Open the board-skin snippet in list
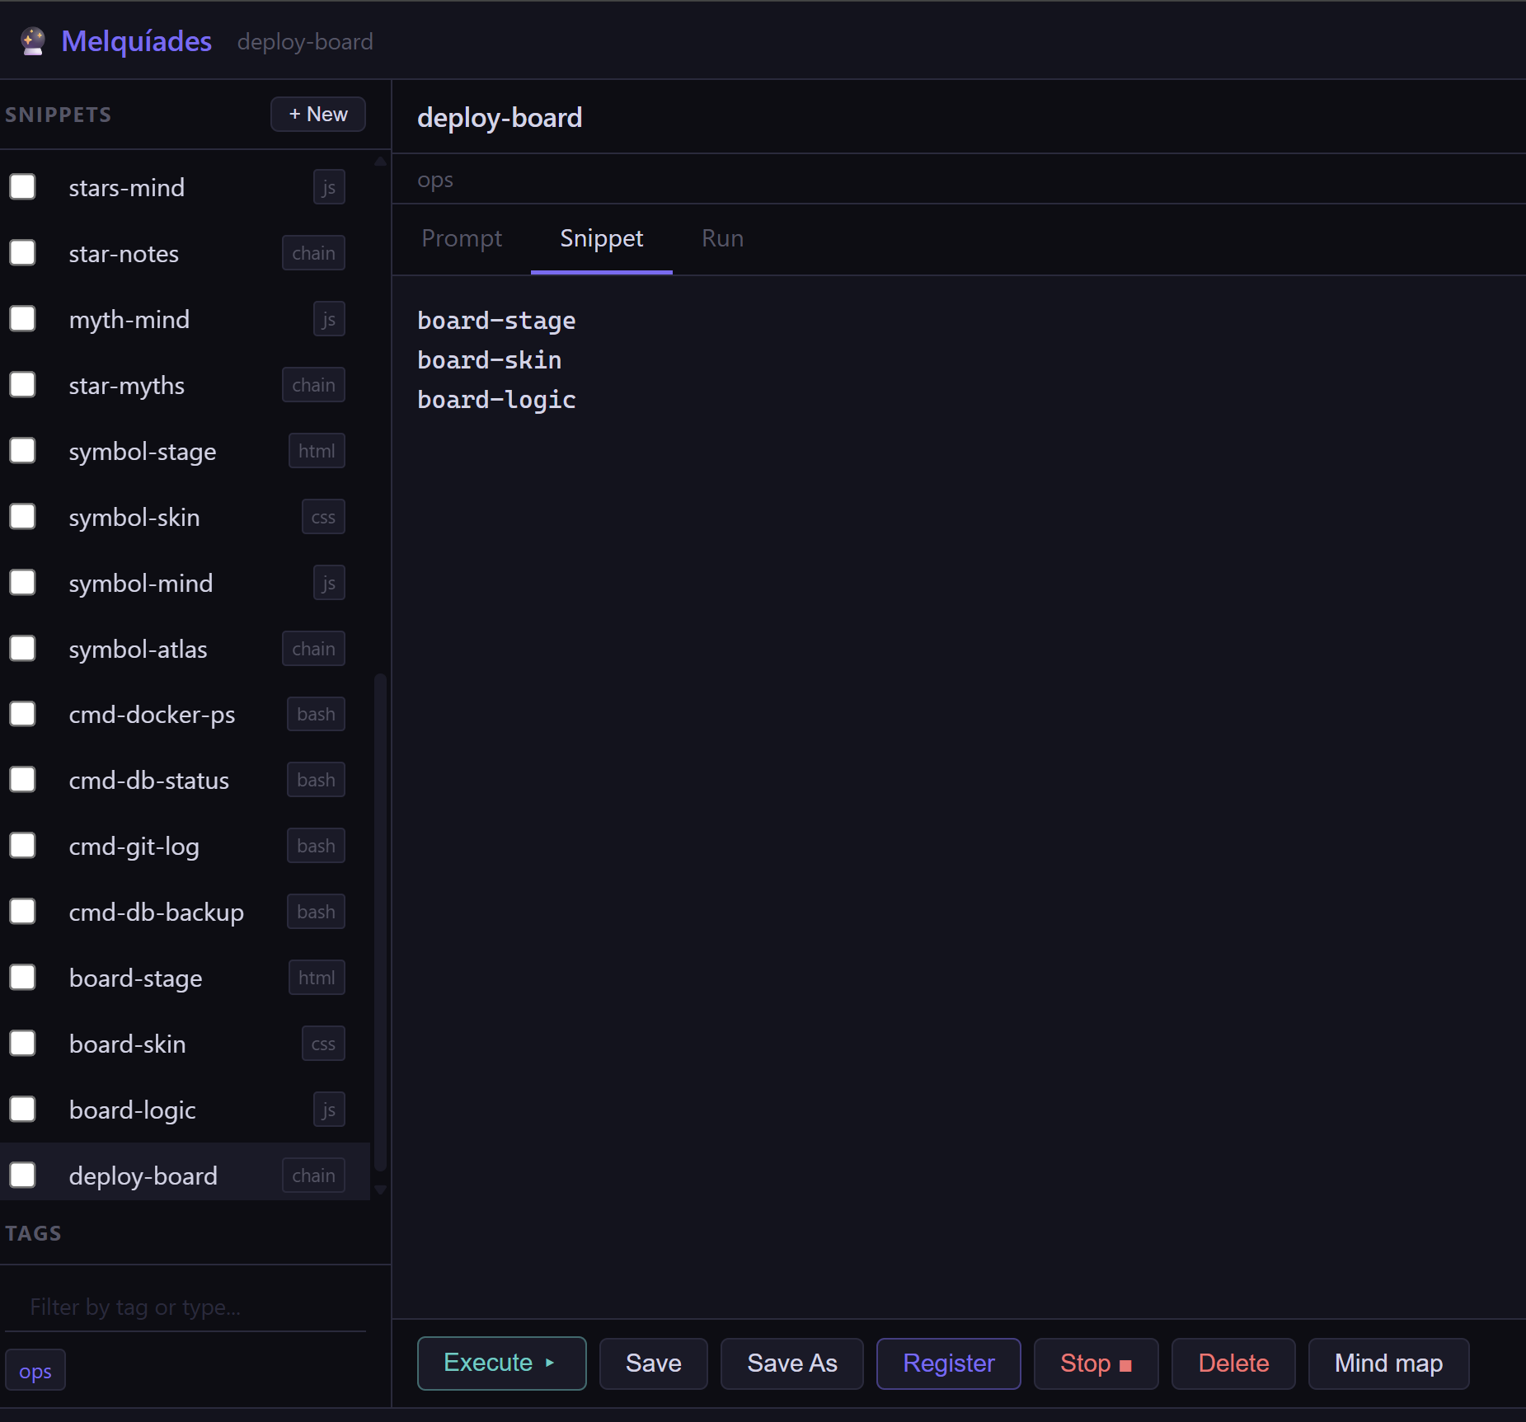The height and width of the screenshot is (1422, 1526). pos(128,1044)
